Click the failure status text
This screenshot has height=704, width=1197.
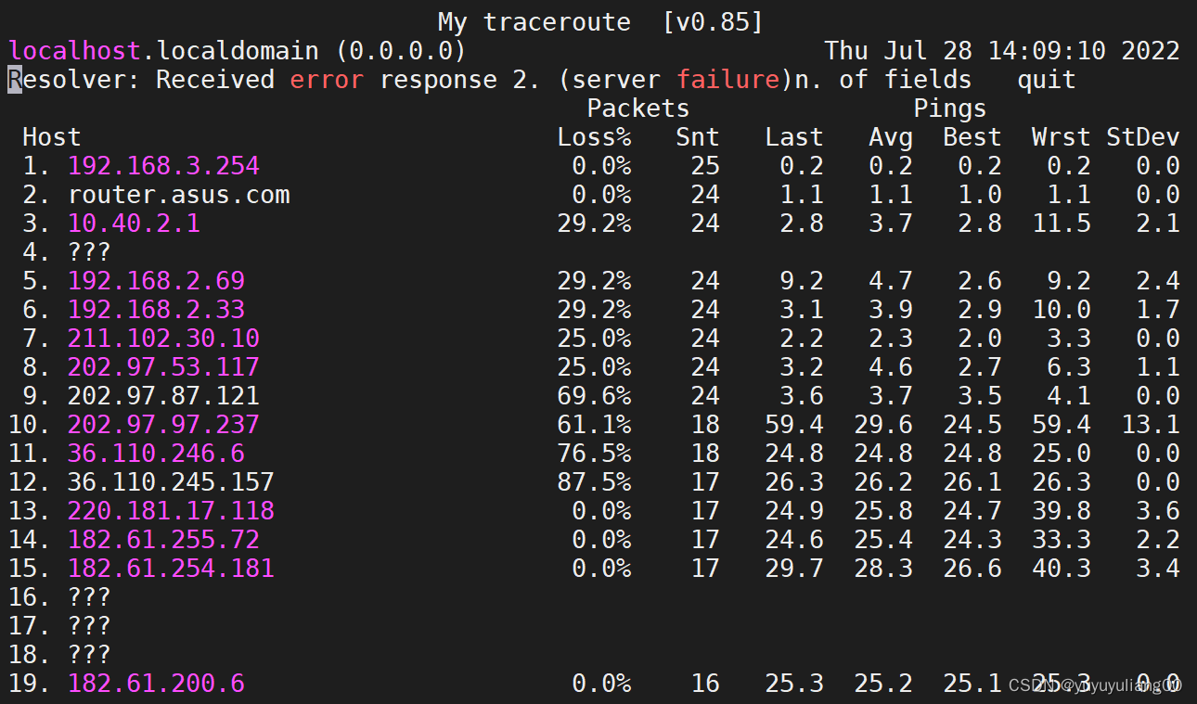pyautogui.click(x=728, y=79)
